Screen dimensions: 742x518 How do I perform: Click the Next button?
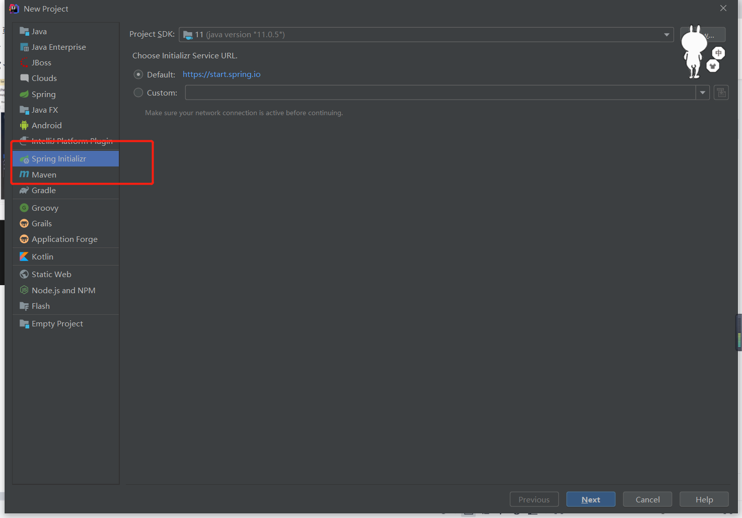[591, 499]
